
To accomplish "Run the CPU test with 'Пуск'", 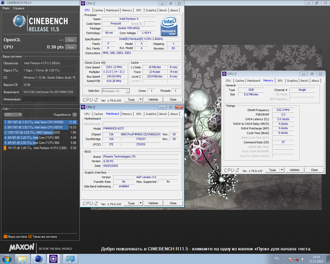I will point(71,47).
